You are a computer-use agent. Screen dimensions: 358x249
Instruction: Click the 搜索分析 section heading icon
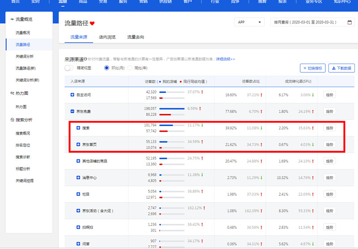12,120
